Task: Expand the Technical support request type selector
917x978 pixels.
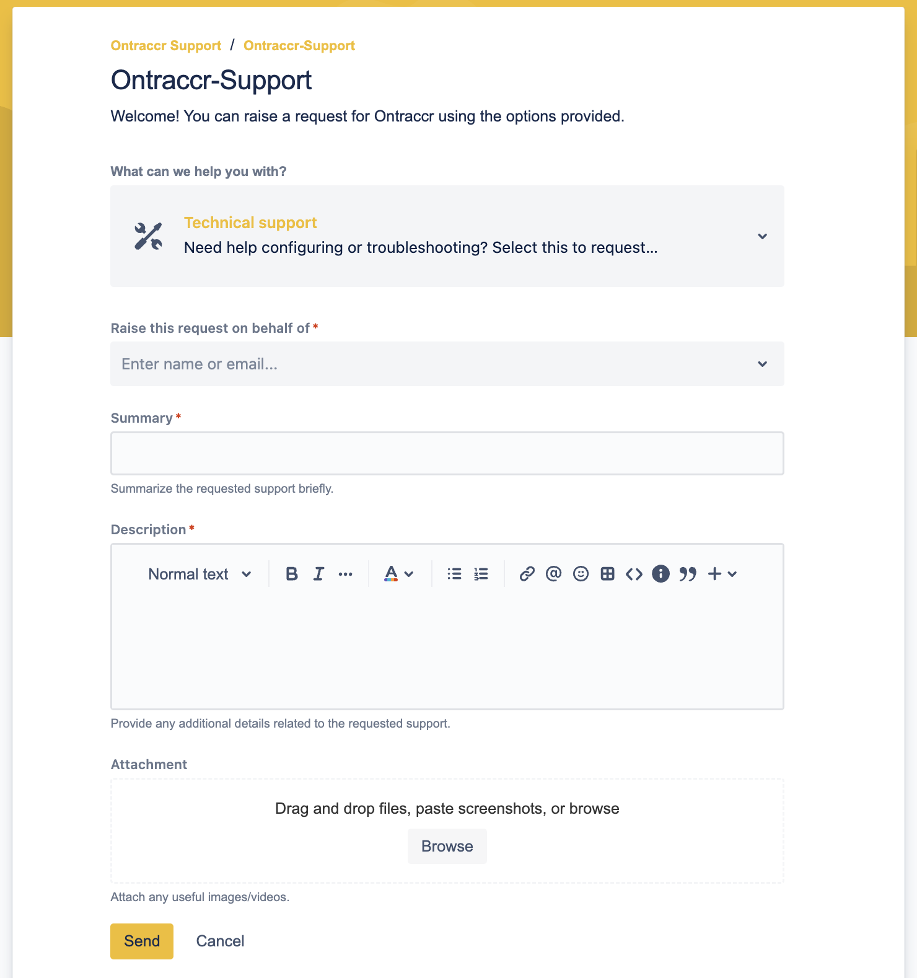Action: tap(447, 236)
